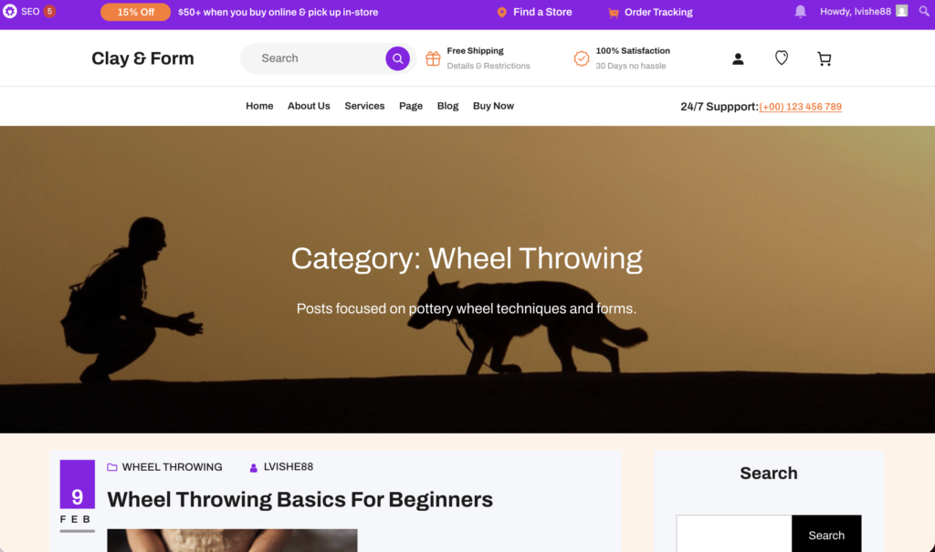
Task: Open the Services menu item
Action: coord(364,106)
